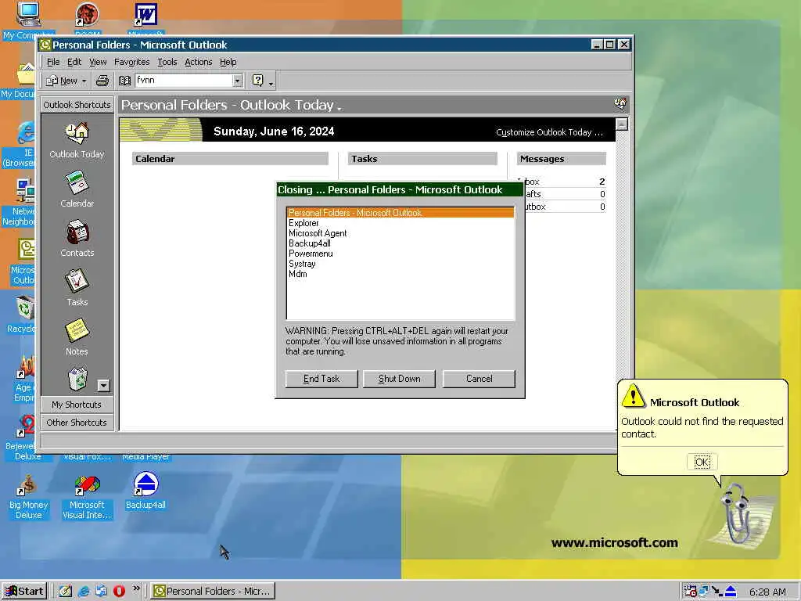The width and height of the screenshot is (801, 601).
Task: Select Microsoft Agent in the task list
Action: tap(400, 233)
